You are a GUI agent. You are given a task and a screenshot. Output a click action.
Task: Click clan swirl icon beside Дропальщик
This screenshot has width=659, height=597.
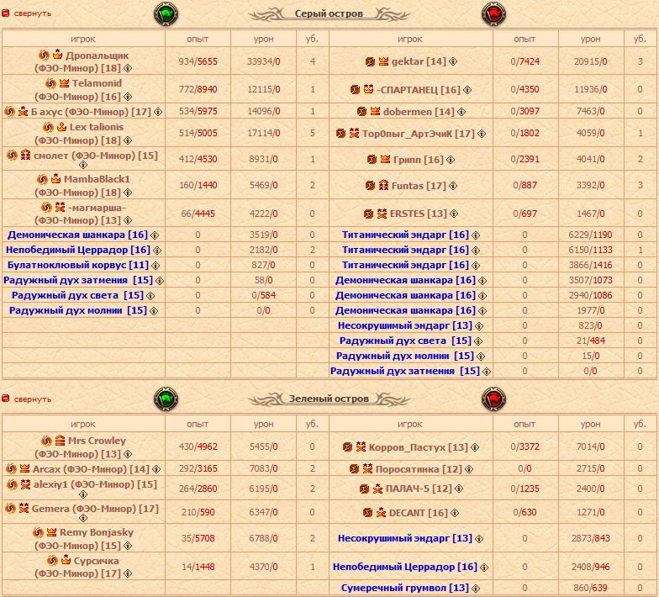(44, 55)
